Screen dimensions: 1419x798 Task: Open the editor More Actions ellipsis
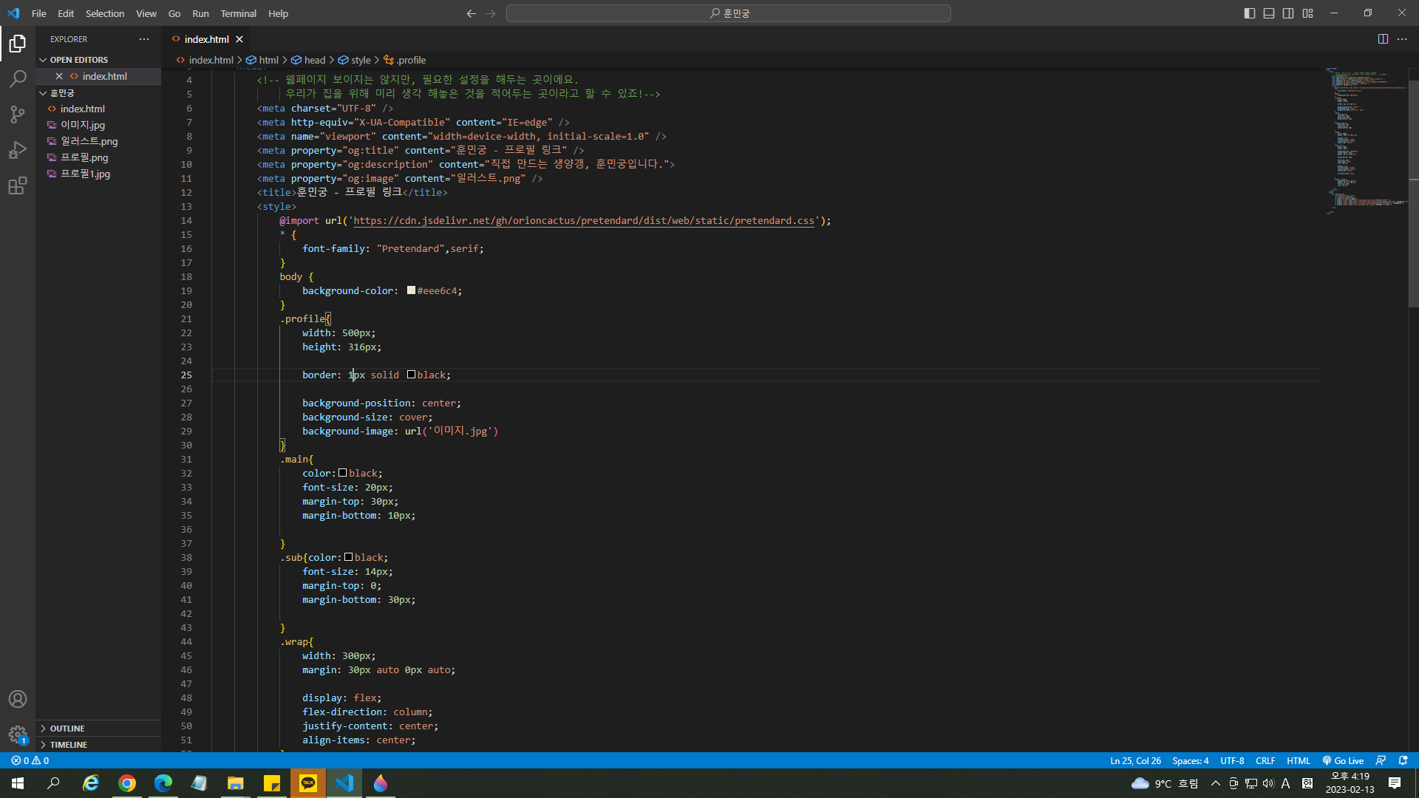(1402, 39)
